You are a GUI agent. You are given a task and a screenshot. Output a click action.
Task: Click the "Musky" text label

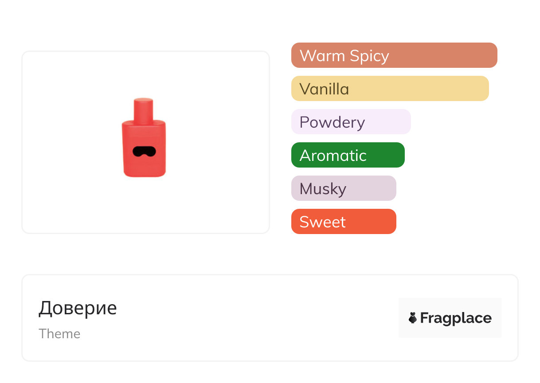323,189
